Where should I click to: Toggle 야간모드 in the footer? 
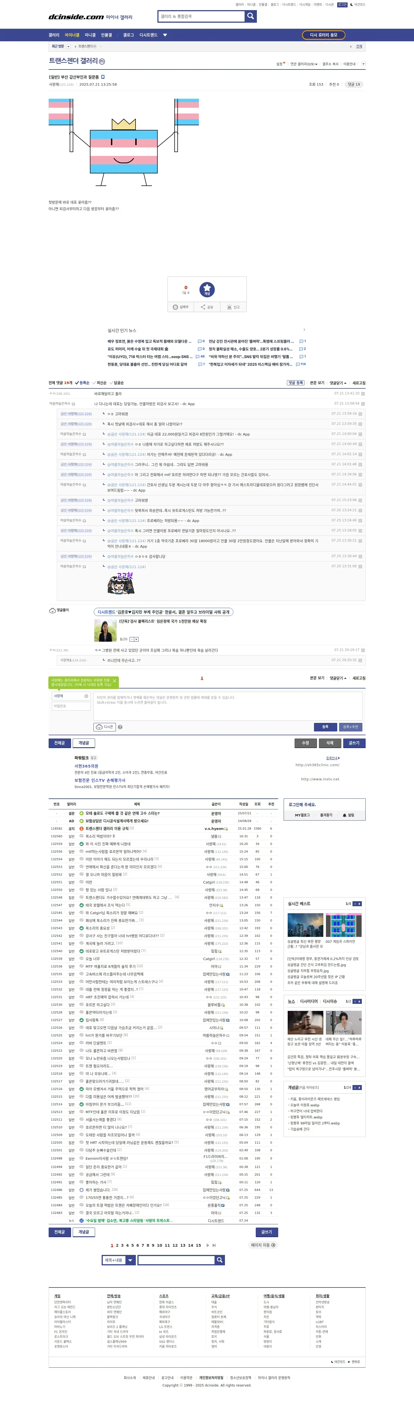338,1361
